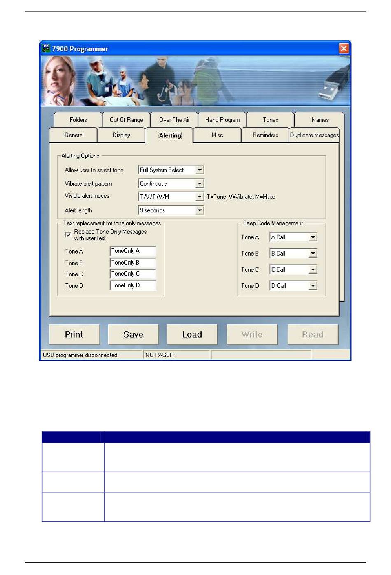The image size is (391, 575).
Task: Open the Out Of Range tab
Action: [x=126, y=120]
